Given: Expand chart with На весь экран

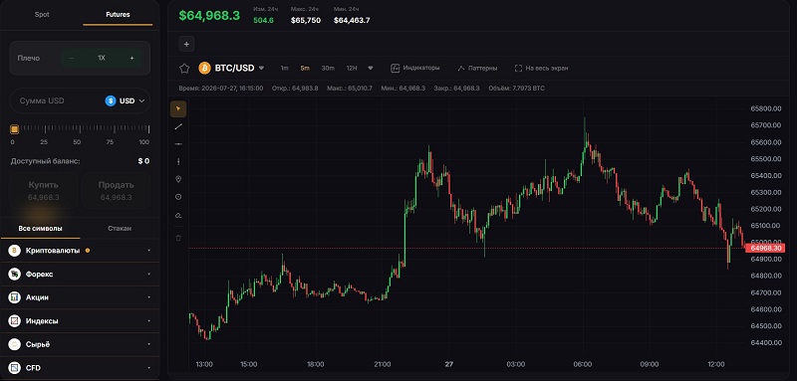Looking at the screenshot, I should pyautogui.click(x=541, y=68).
